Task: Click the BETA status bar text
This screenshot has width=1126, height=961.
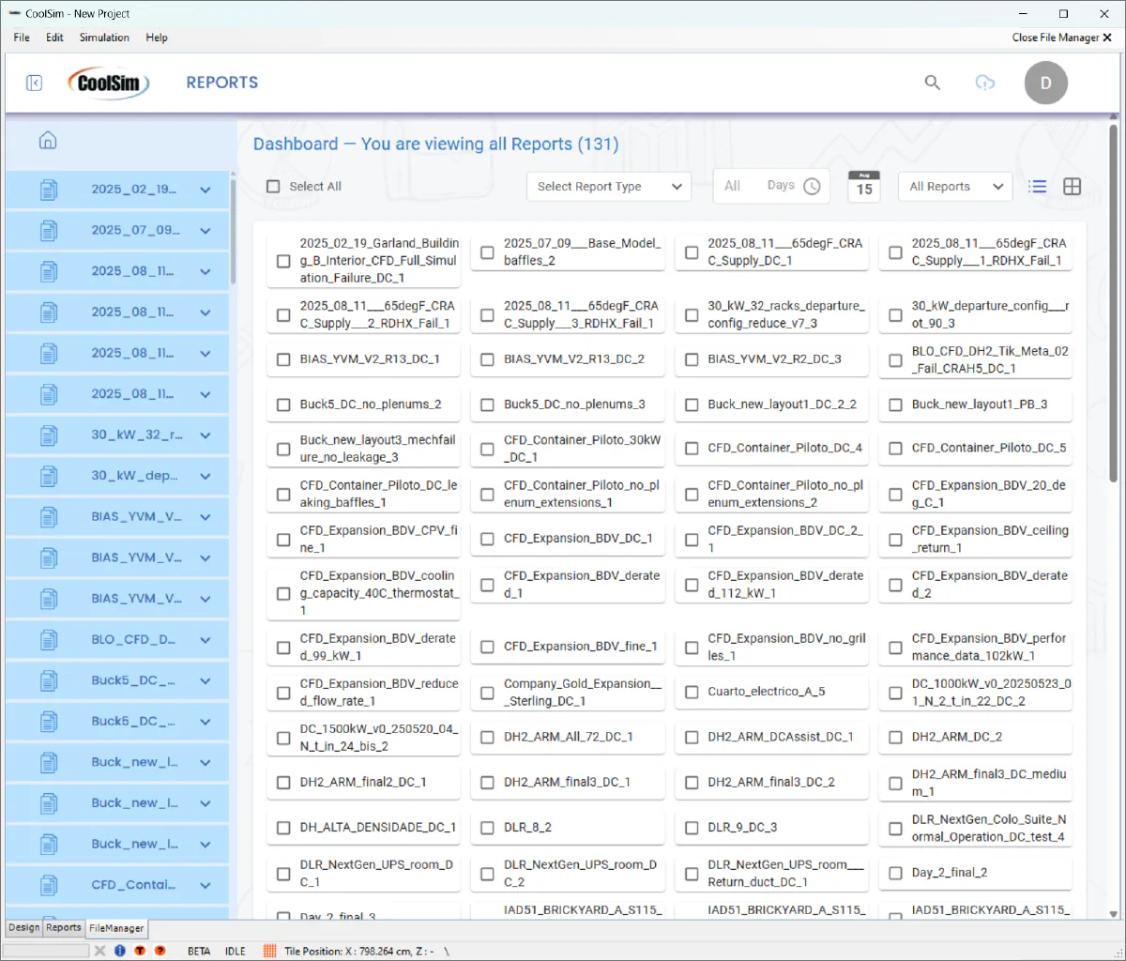Action: pyautogui.click(x=199, y=951)
